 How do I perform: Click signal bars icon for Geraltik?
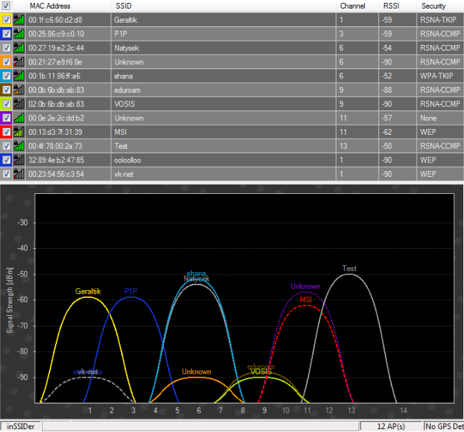pos(19,20)
